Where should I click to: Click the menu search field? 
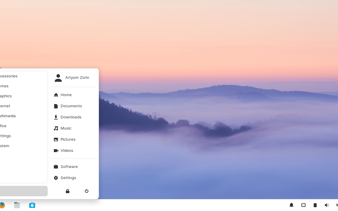coord(24,191)
